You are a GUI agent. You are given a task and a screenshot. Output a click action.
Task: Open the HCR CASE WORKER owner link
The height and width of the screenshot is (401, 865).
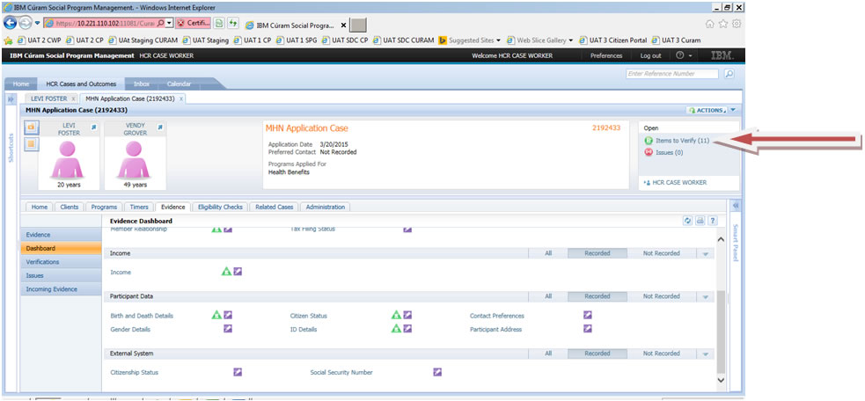coord(679,182)
